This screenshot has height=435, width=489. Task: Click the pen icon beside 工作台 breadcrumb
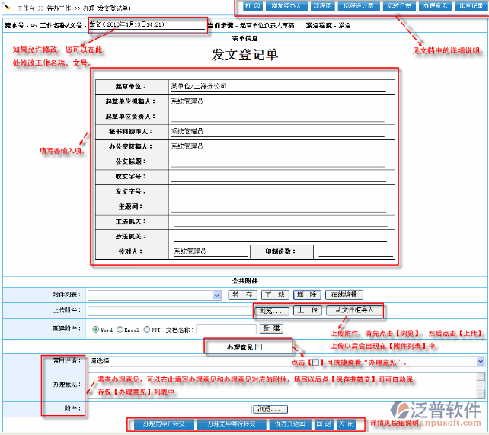point(7,6)
